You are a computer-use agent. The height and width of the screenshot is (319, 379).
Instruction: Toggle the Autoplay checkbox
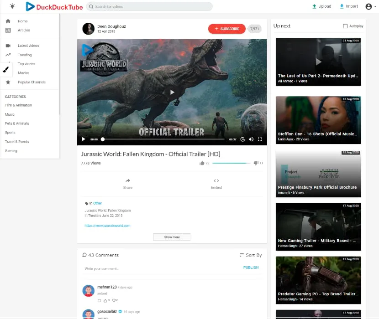pyautogui.click(x=345, y=26)
